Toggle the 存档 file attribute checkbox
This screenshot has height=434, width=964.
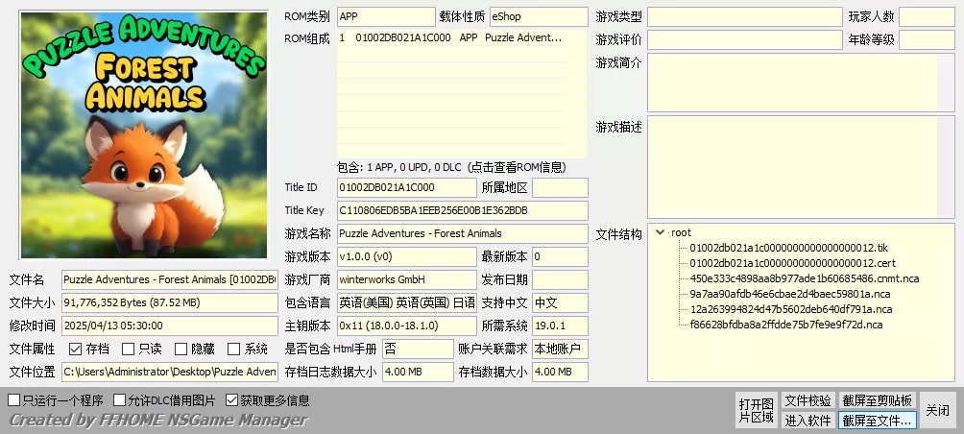pos(76,349)
